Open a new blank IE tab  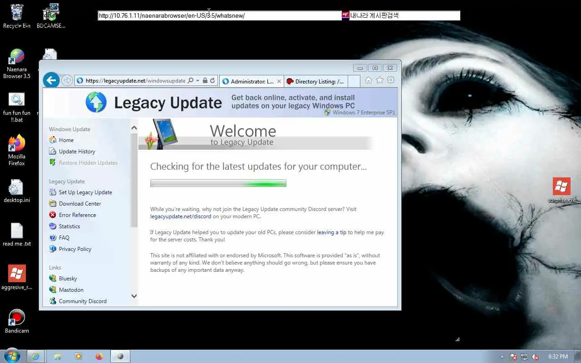click(354, 81)
